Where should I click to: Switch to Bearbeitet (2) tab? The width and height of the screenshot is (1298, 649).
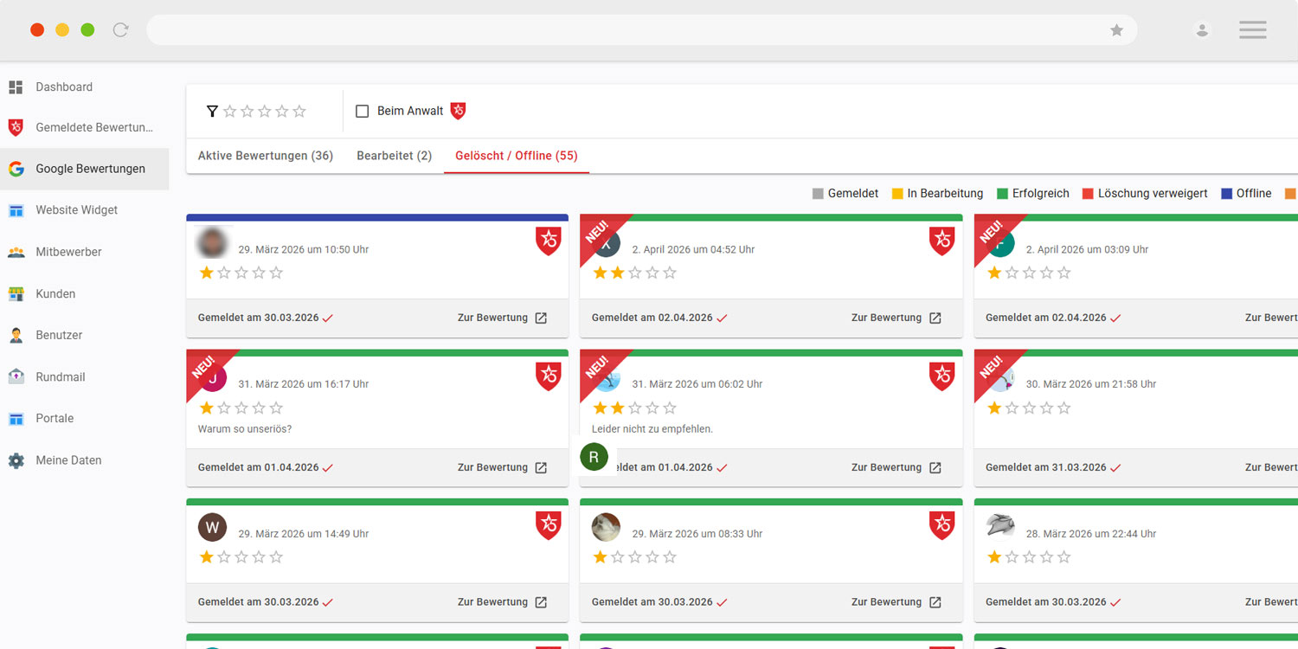click(394, 157)
